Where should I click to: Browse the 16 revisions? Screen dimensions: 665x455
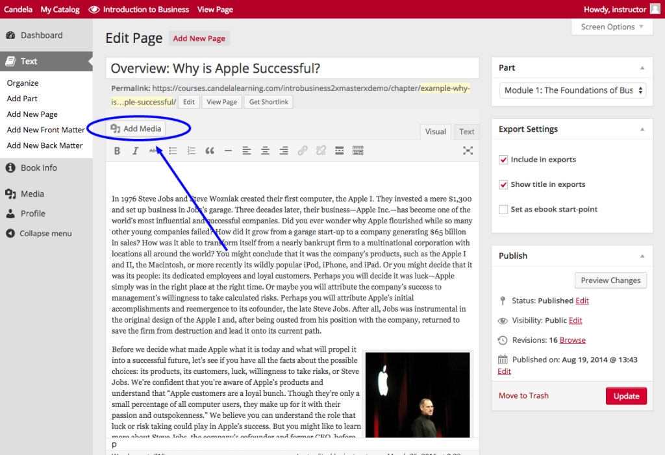tap(573, 340)
